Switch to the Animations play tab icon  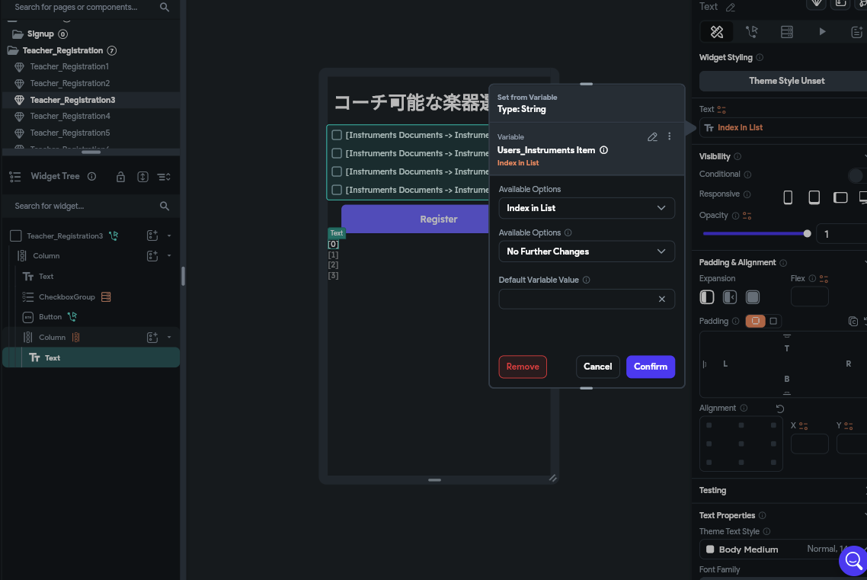tap(822, 31)
